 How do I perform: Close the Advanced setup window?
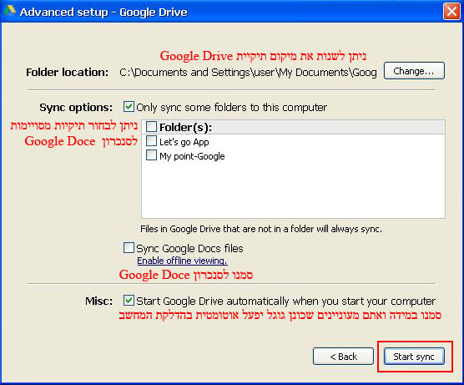pyautogui.click(x=451, y=12)
